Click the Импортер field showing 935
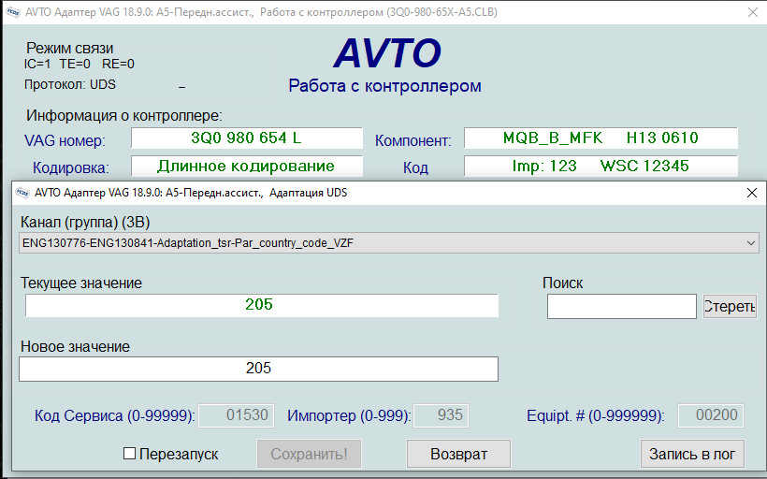767x479 pixels. (441, 415)
